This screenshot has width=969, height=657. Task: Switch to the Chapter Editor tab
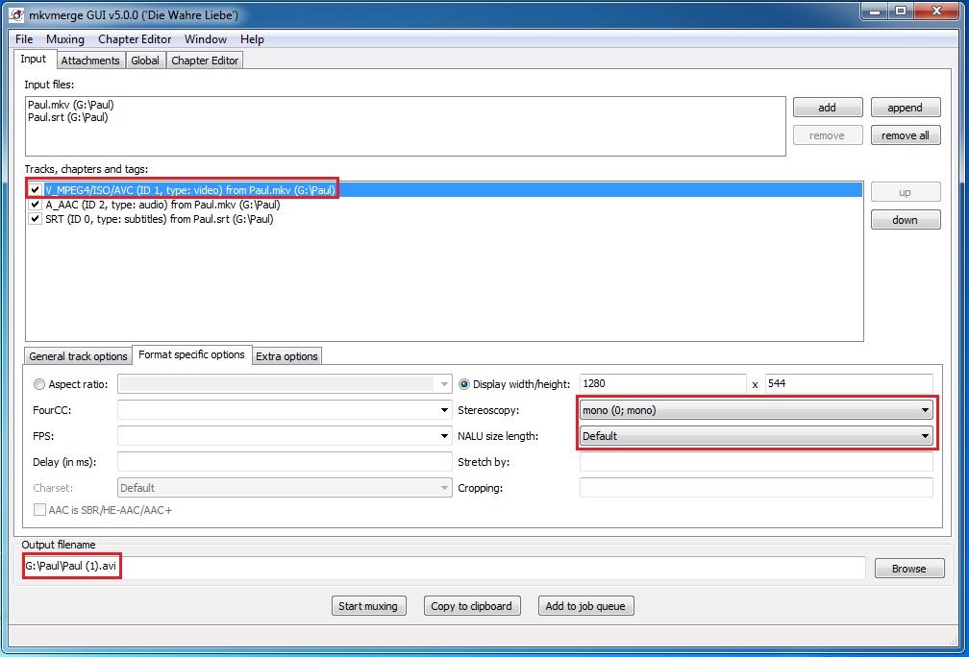pyautogui.click(x=205, y=61)
